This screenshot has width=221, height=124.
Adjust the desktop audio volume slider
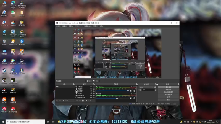click(x=112, y=98)
